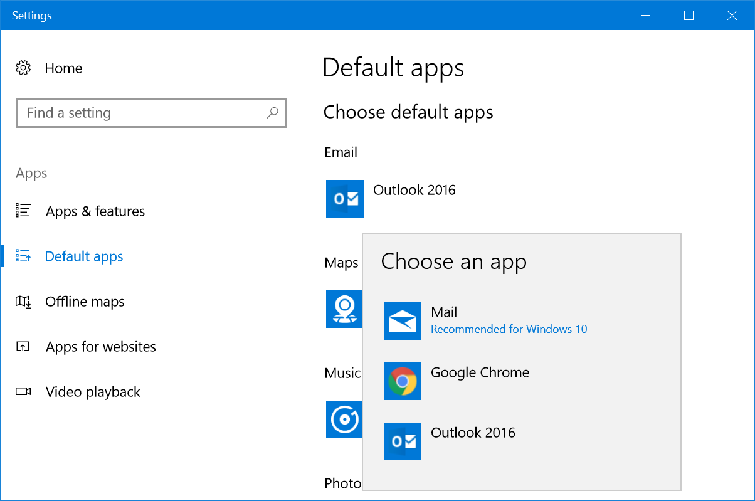Open the current Email default Outlook 2016
This screenshot has width=755, height=501.
[414, 190]
